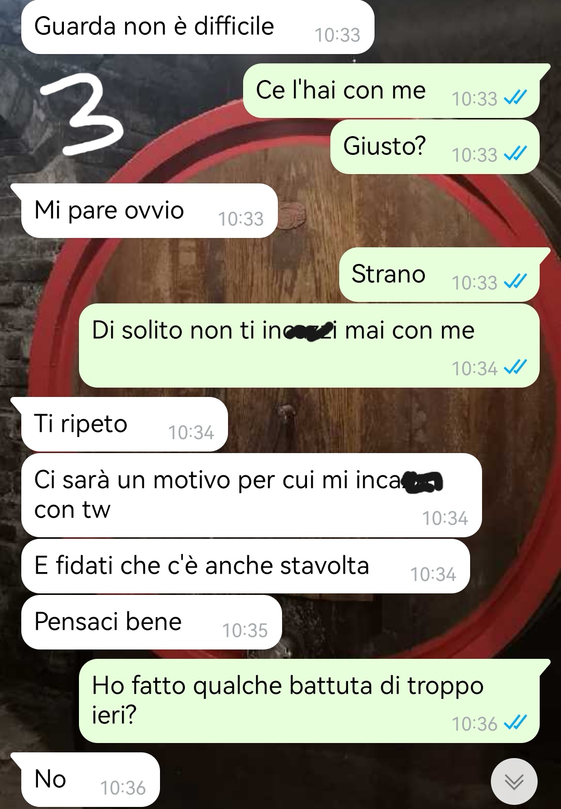Tap the read ticks on the 10:34 sent message
Image resolution: width=561 pixels, height=809 pixels.
(516, 367)
